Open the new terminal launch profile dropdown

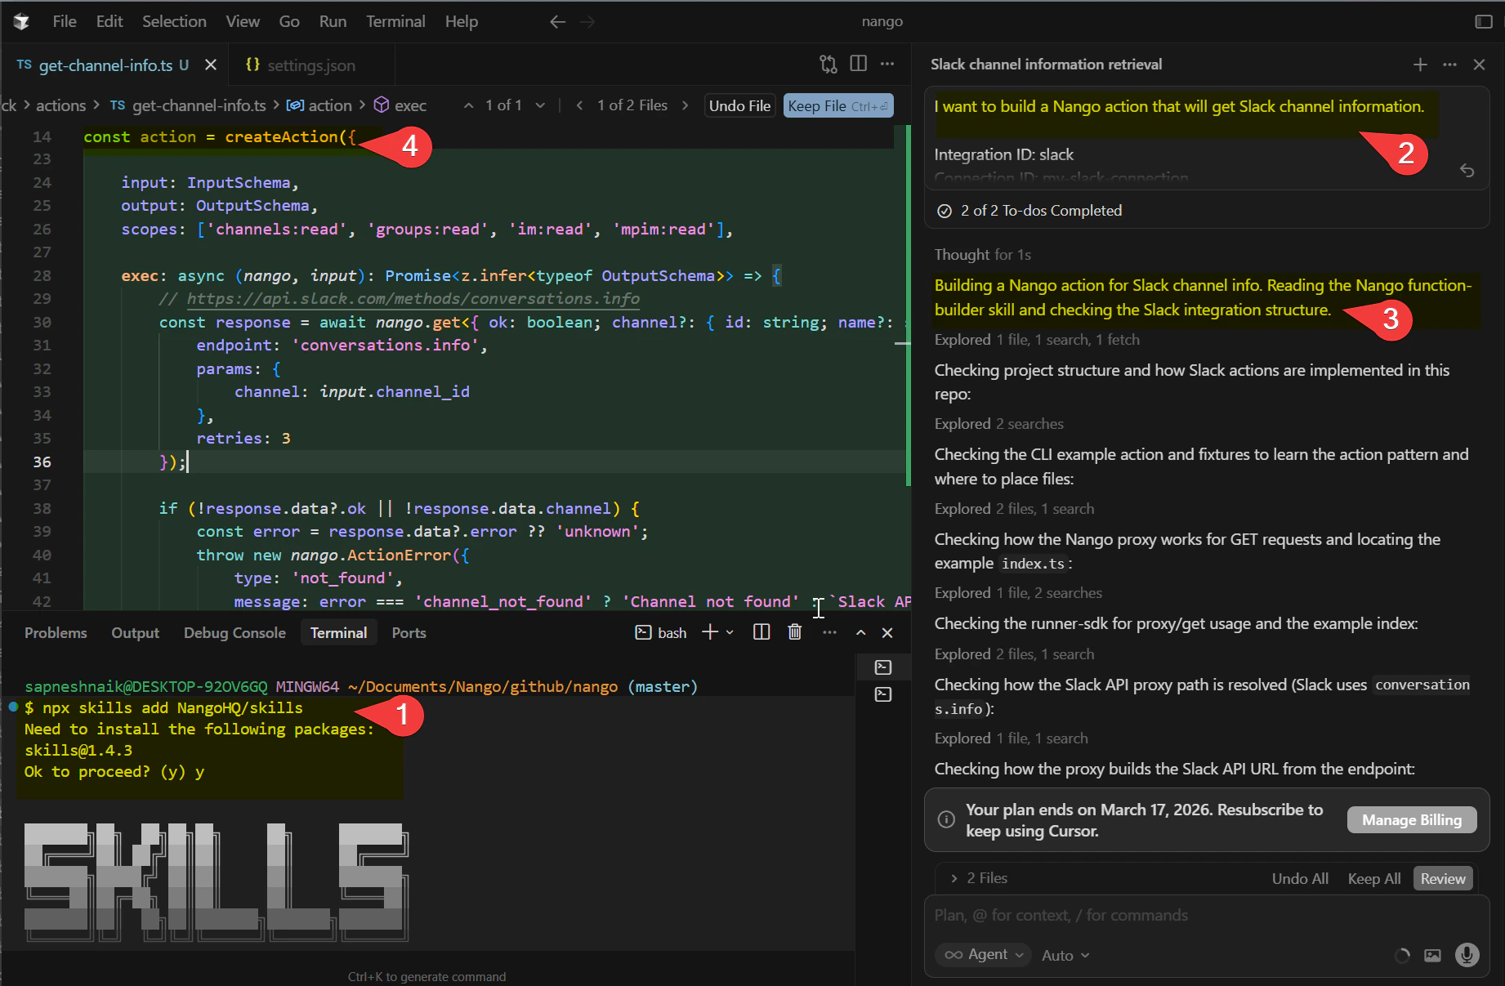click(730, 633)
